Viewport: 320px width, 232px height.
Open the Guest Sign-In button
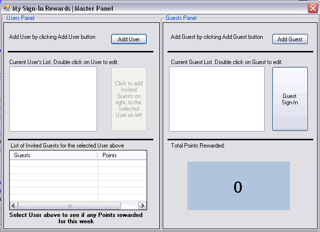point(290,99)
